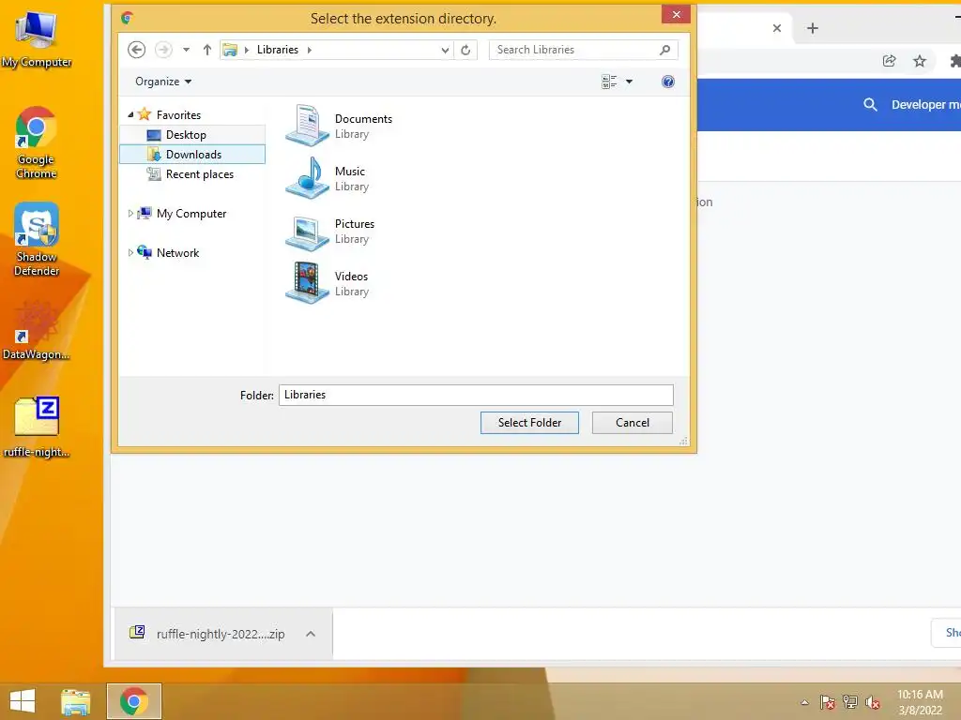Open the view options dropdown arrow
The width and height of the screenshot is (961, 720).
point(629,82)
